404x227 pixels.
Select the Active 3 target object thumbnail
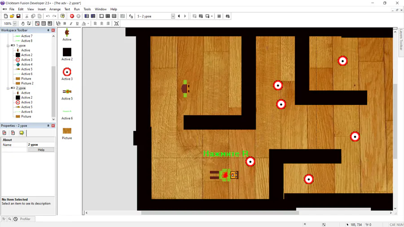[x=67, y=72]
